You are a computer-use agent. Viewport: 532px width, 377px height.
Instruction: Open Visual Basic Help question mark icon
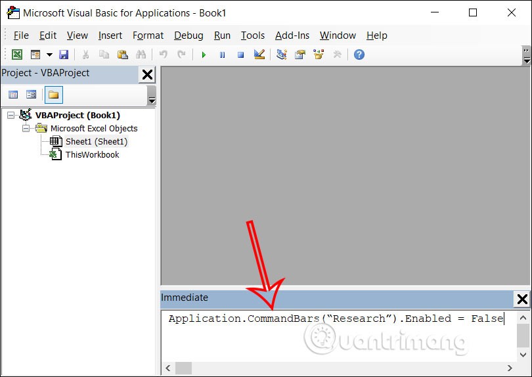(x=359, y=55)
